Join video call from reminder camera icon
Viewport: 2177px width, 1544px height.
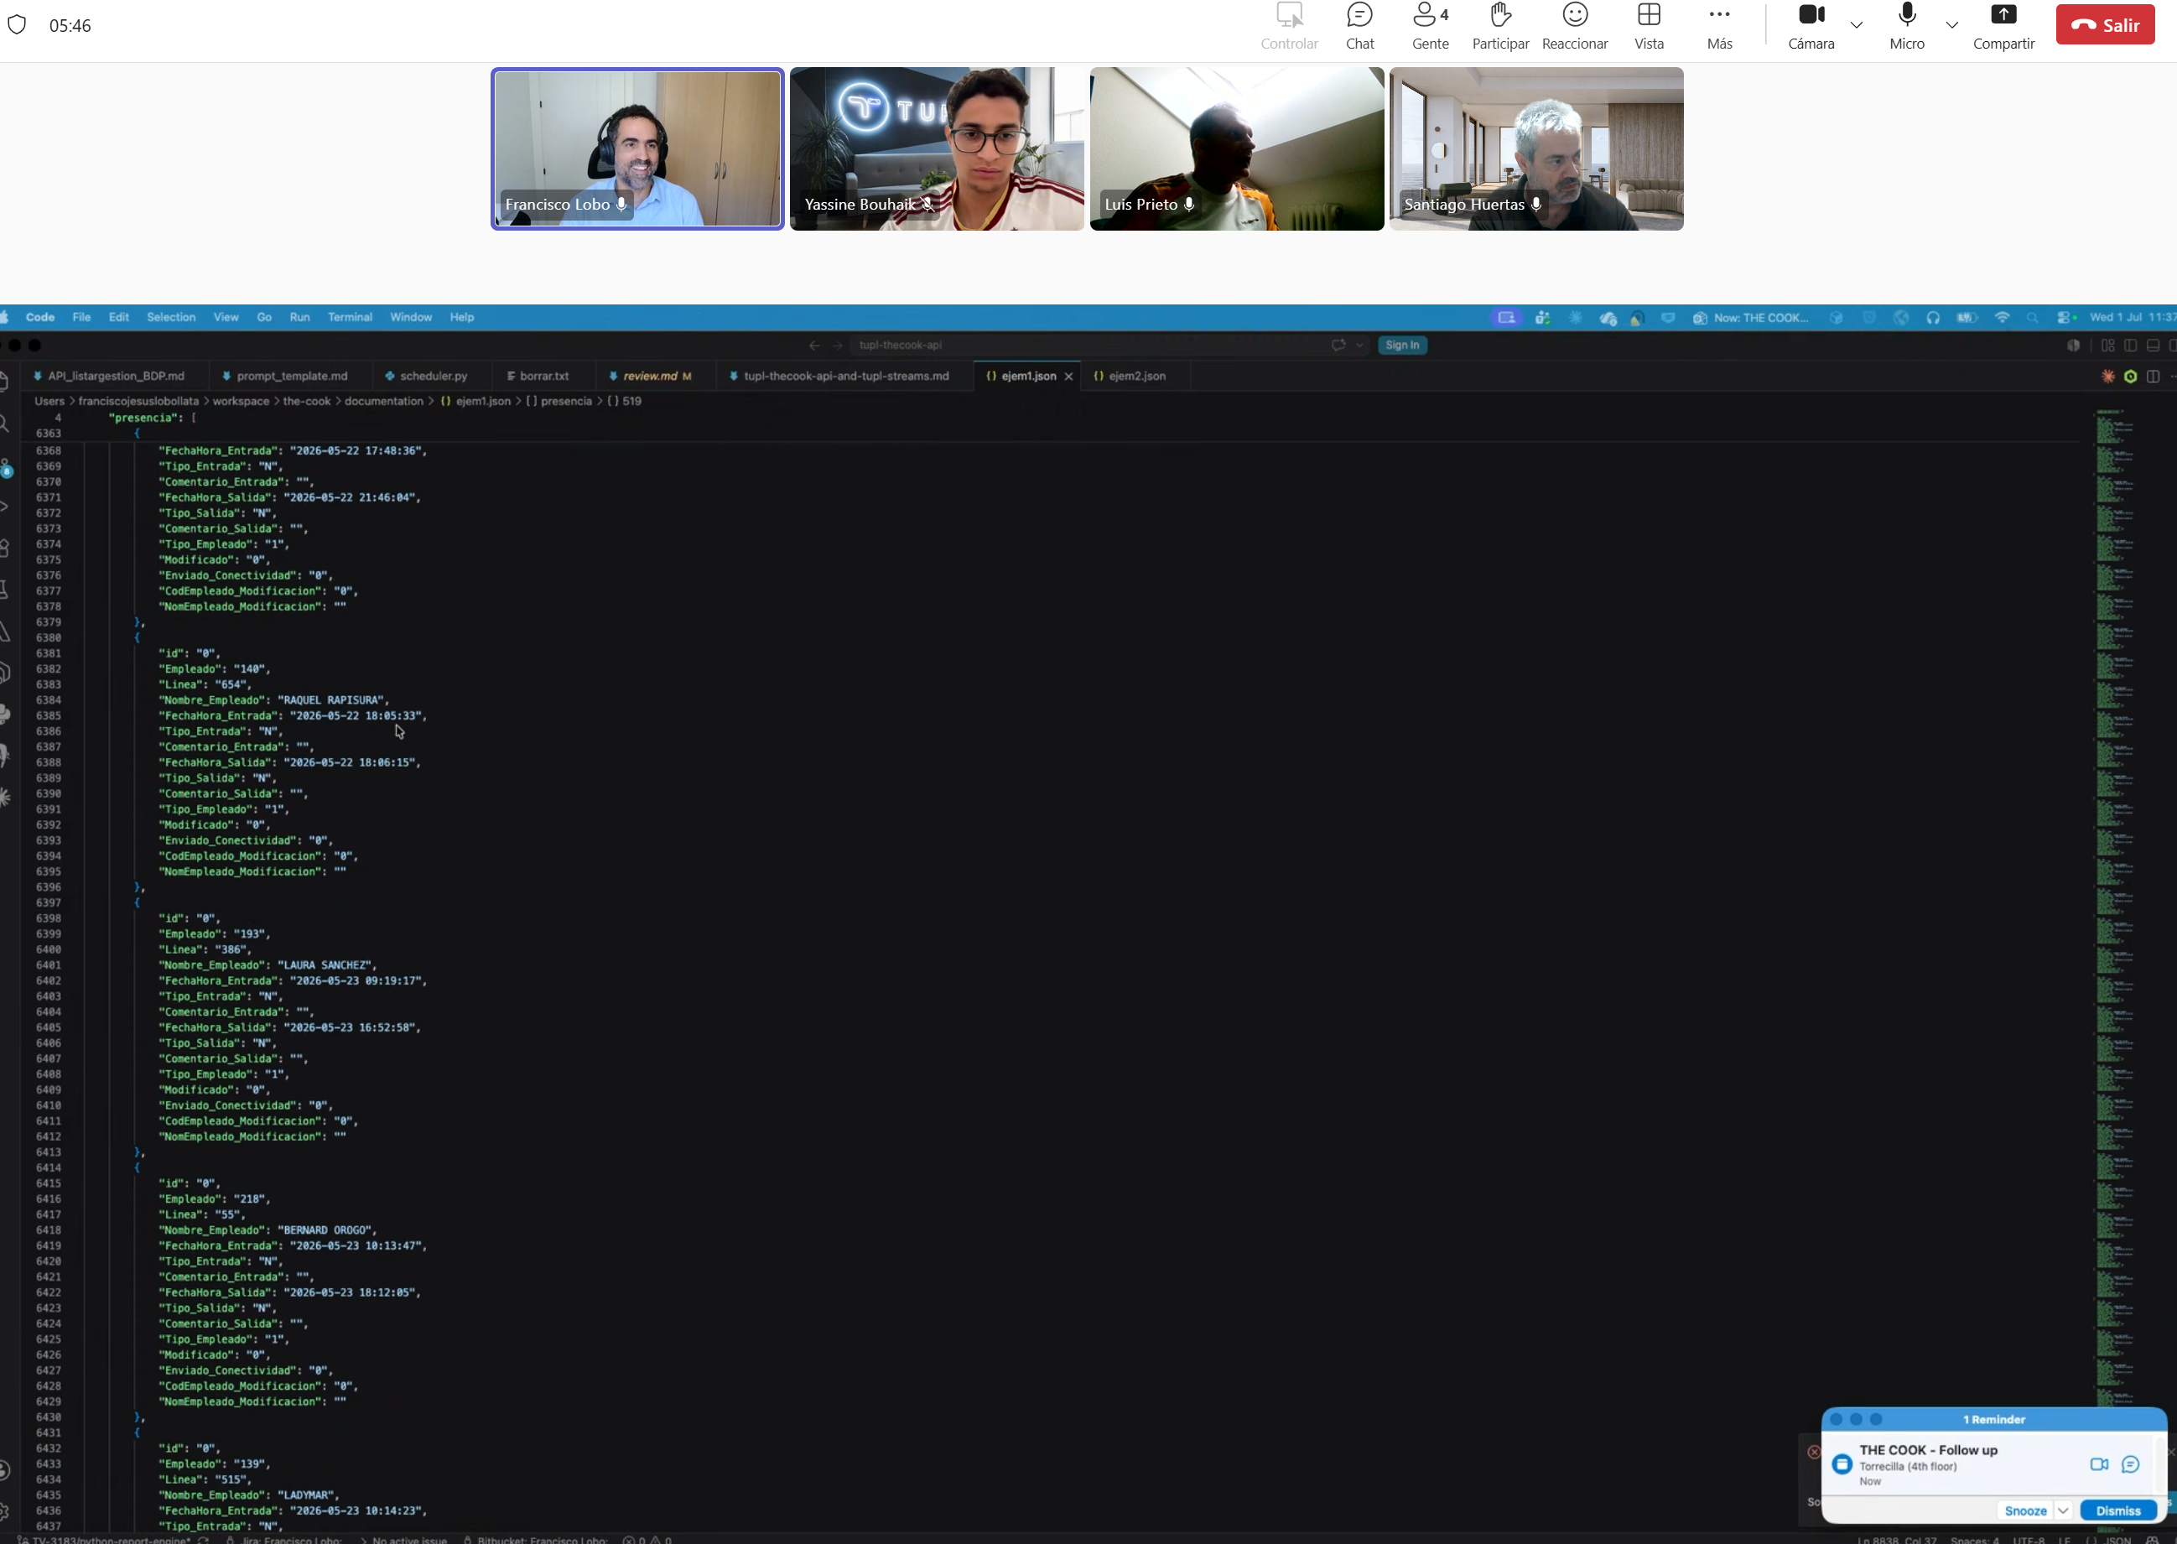pos(2099,1464)
